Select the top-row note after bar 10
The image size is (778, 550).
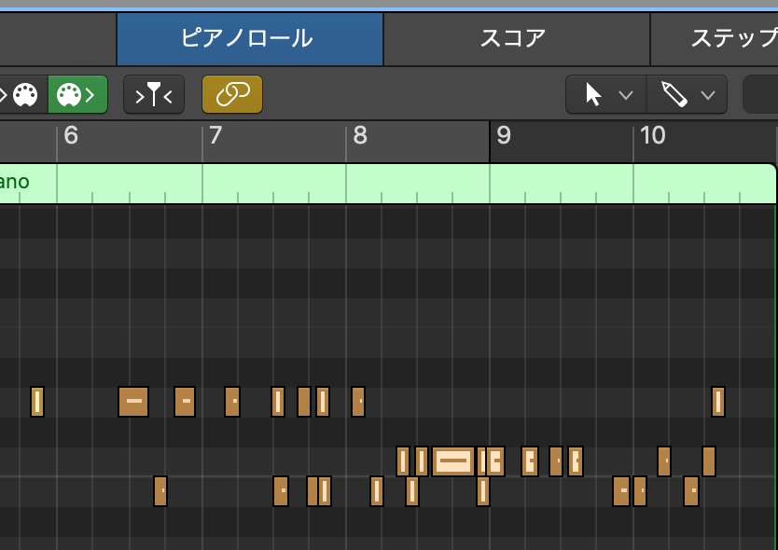(x=718, y=401)
